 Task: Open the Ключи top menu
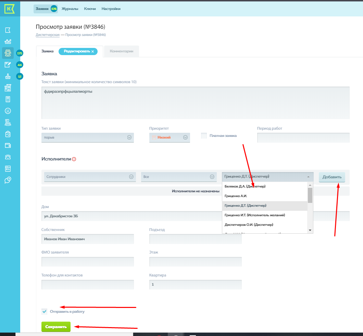click(x=90, y=9)
